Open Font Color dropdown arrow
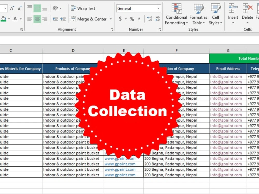Screen dimensions: 259x194 (x=21, y=19)
